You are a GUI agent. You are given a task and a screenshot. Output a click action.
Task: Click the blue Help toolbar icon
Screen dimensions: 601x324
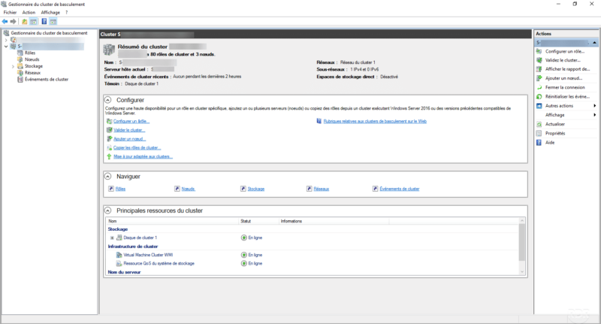(x=44, y=22)
